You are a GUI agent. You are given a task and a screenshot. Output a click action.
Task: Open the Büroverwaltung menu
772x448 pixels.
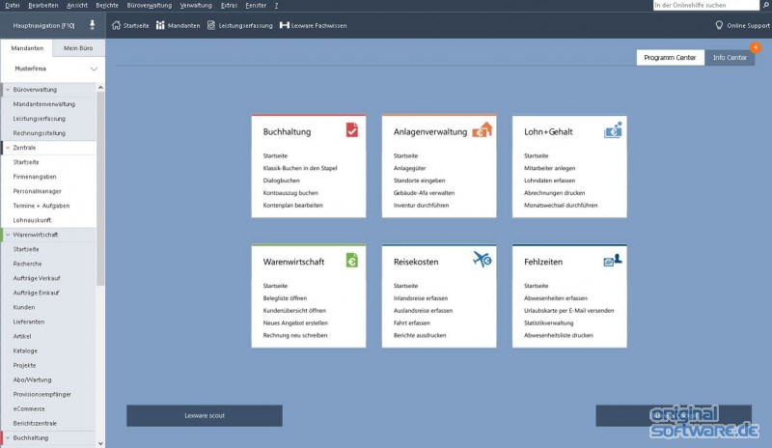150,5
